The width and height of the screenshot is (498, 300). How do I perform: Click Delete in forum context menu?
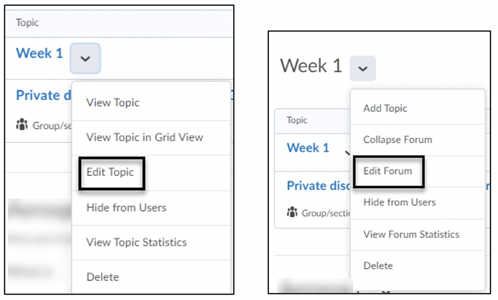pos(378,265)
